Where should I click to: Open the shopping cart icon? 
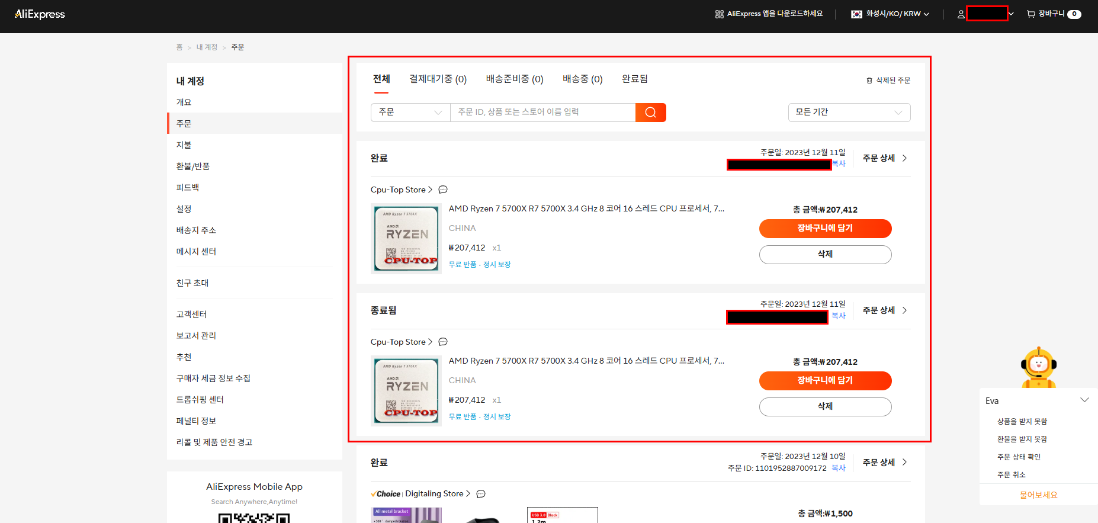click(x=1031, y=14)
